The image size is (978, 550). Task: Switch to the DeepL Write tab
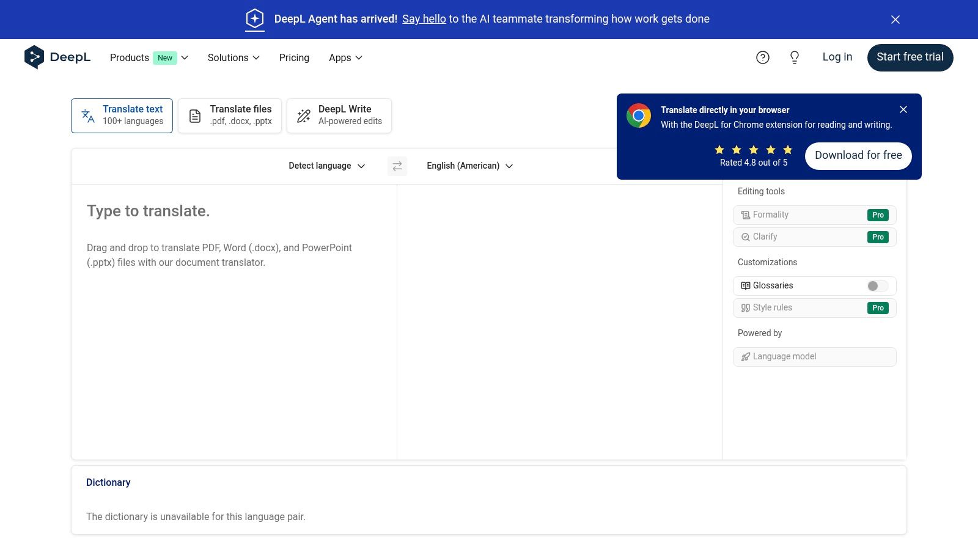[x=339, y=116]
